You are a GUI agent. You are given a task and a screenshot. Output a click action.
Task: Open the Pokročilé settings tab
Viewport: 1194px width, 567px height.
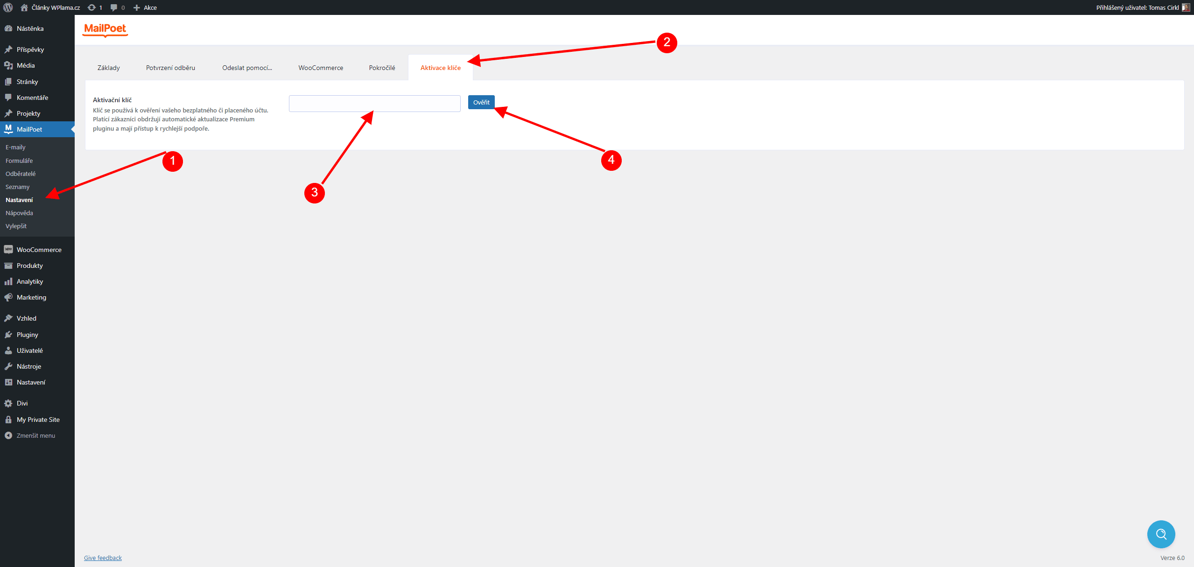click(x=382, y=68)
